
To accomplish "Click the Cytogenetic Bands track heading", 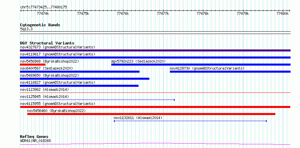I will point(40,25).
